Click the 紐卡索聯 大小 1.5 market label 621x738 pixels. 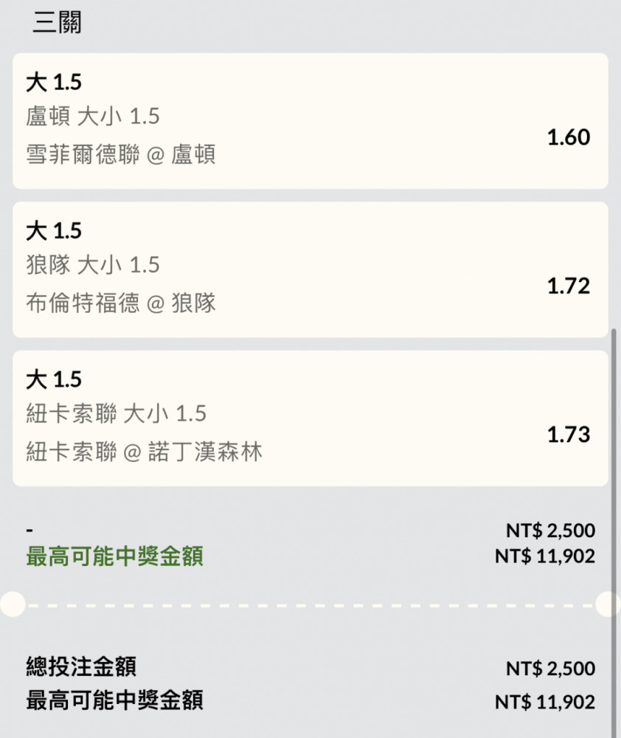[117, 413]
